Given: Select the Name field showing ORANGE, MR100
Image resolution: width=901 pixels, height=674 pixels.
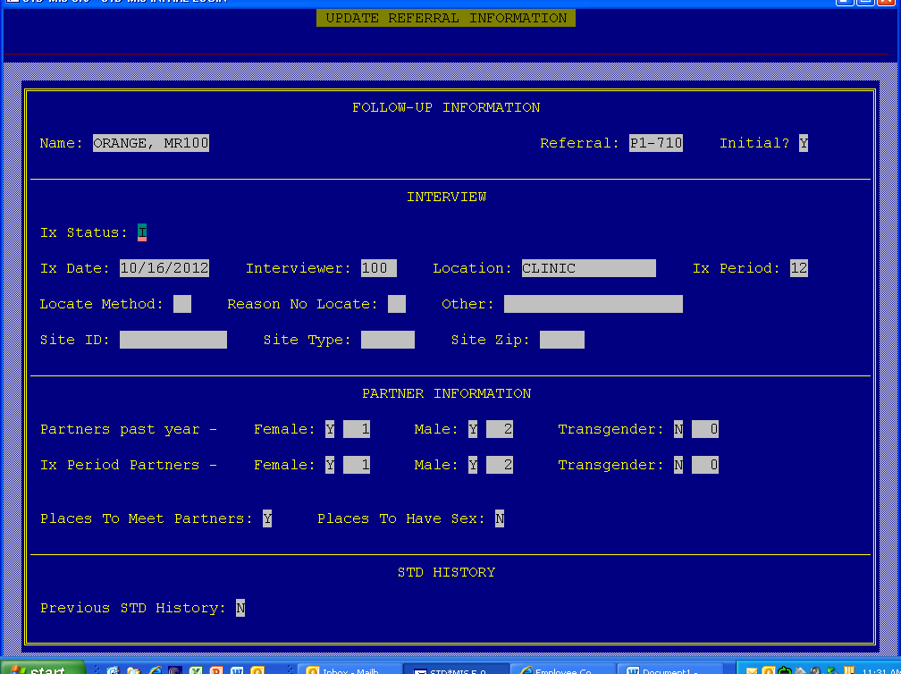Looking at the screenshot, I should [151, 143].
